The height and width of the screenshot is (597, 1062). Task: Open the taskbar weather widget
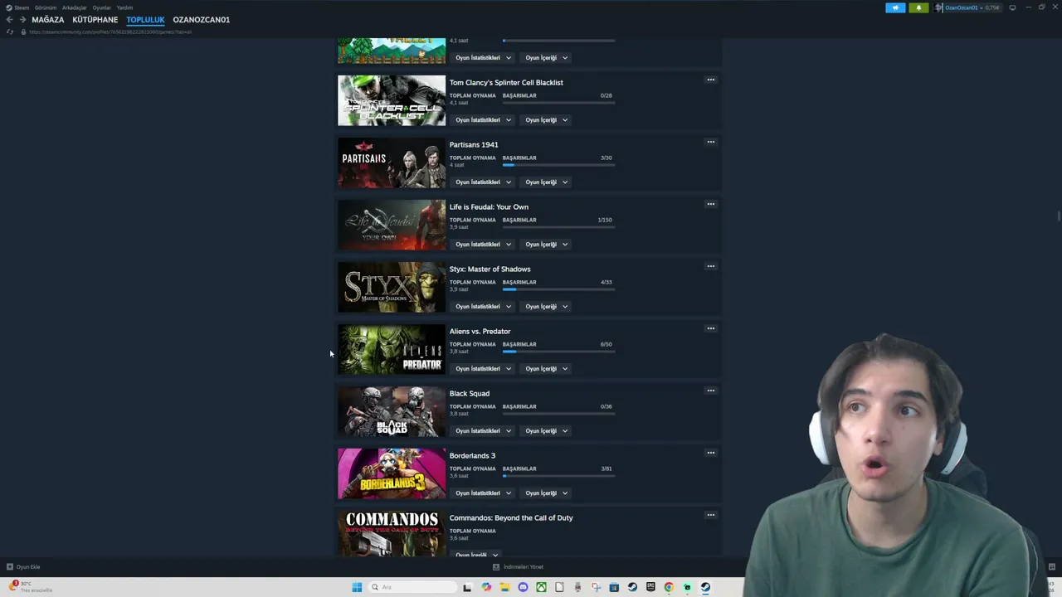(x=32, y=586)
